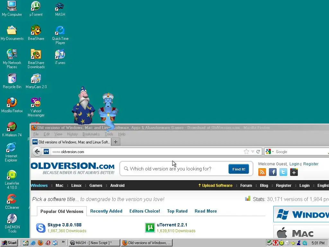The height and width of the screenshot is (247, 329).
Task: Click the Linux link in the navigation bar
Action: (x=76, y=186)
